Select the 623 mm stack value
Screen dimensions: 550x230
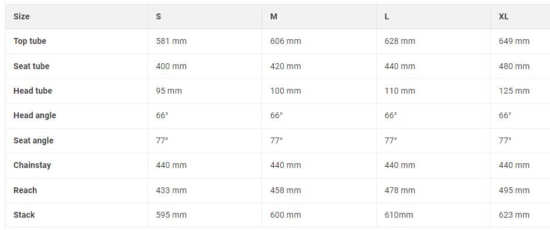point(514,215)
